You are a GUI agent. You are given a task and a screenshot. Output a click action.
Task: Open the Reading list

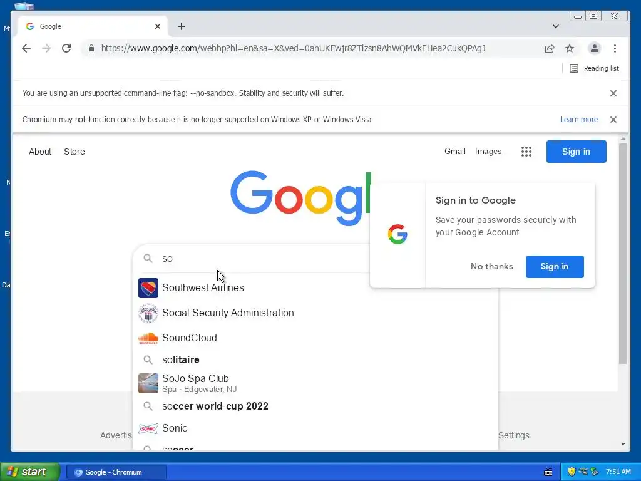(595, 68)
